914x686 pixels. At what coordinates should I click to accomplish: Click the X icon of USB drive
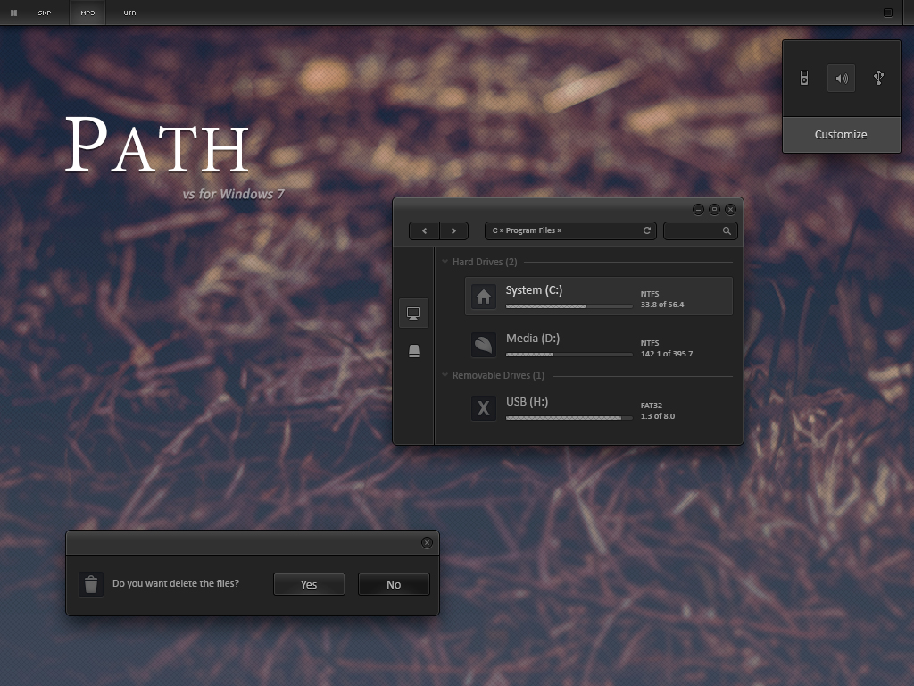483,408
